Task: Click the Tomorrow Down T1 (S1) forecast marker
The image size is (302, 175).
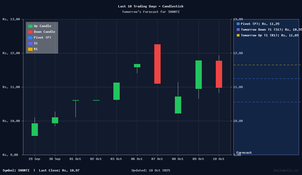Action: point(238,30)
